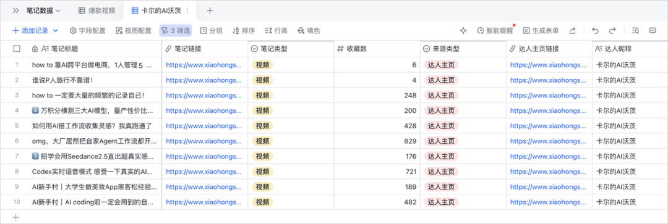The height and width of the screenshot is (224, 668).
Task: Open the 3 筛选 filter button
Action: (x=176, y=31)
